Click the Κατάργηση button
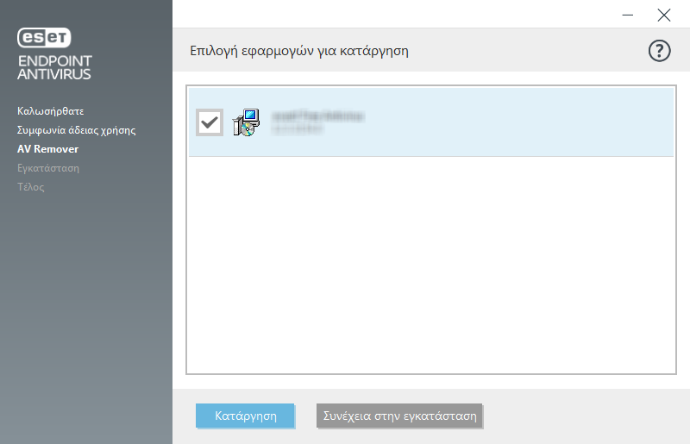This screenshot has height=444, width=690. [x=245, y=416]
